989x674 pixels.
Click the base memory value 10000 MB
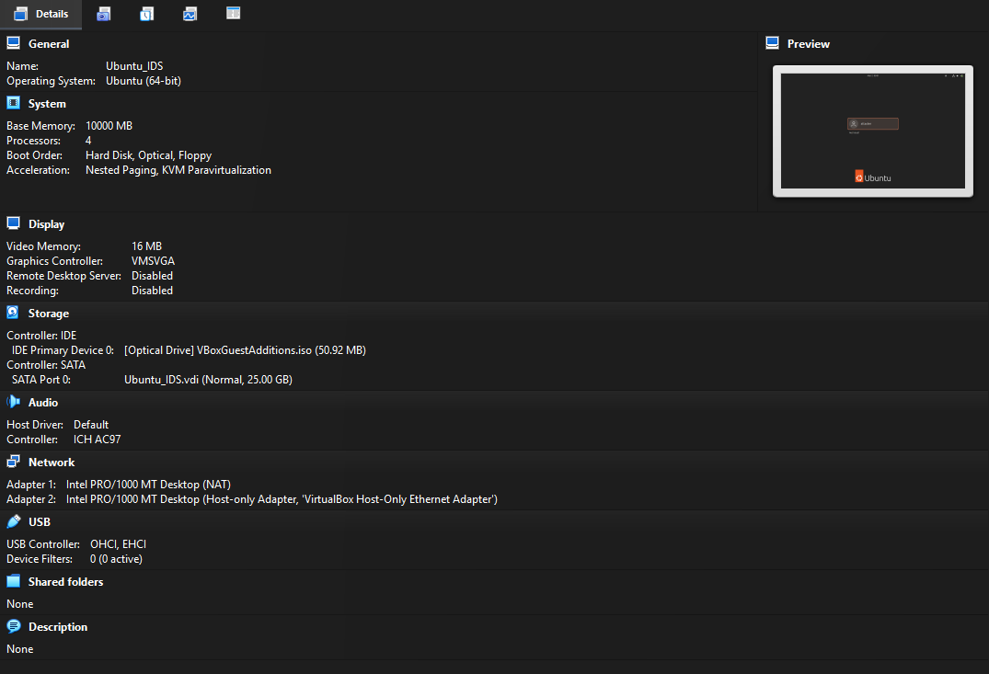pos(109,125)
